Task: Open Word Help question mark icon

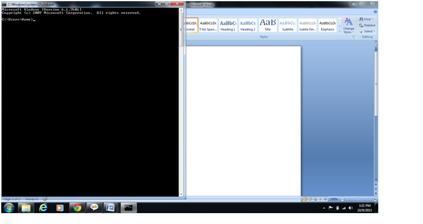Action: tap(375, 12)
